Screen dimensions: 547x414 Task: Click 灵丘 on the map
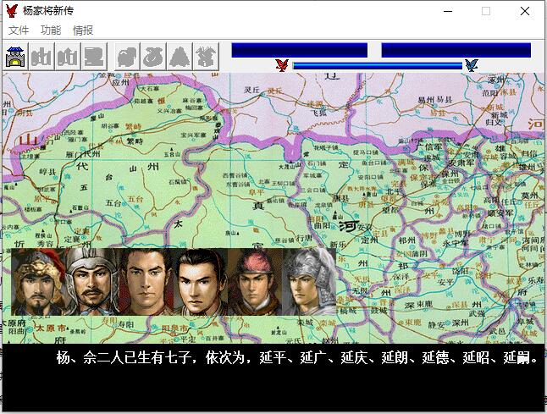point(251,90)
